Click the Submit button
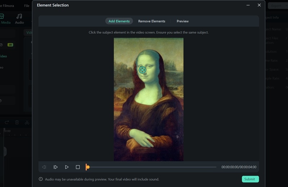Viewport: 288px width, 187px height. coord(250,179)
